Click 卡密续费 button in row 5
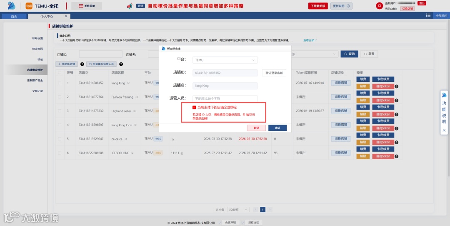450x226 pixels. 383,135
